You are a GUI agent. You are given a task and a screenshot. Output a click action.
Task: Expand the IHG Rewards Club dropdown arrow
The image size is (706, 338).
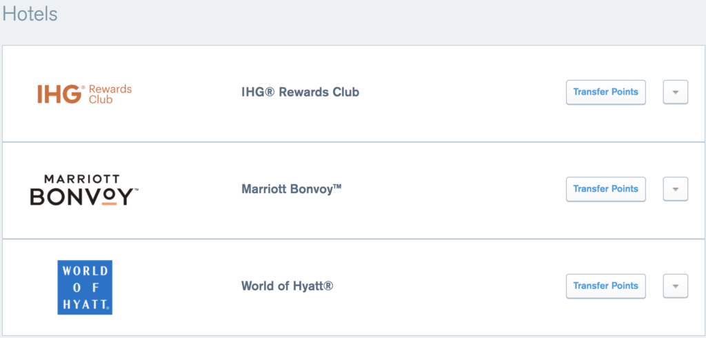pyautogui.click(x=676, y=92)
